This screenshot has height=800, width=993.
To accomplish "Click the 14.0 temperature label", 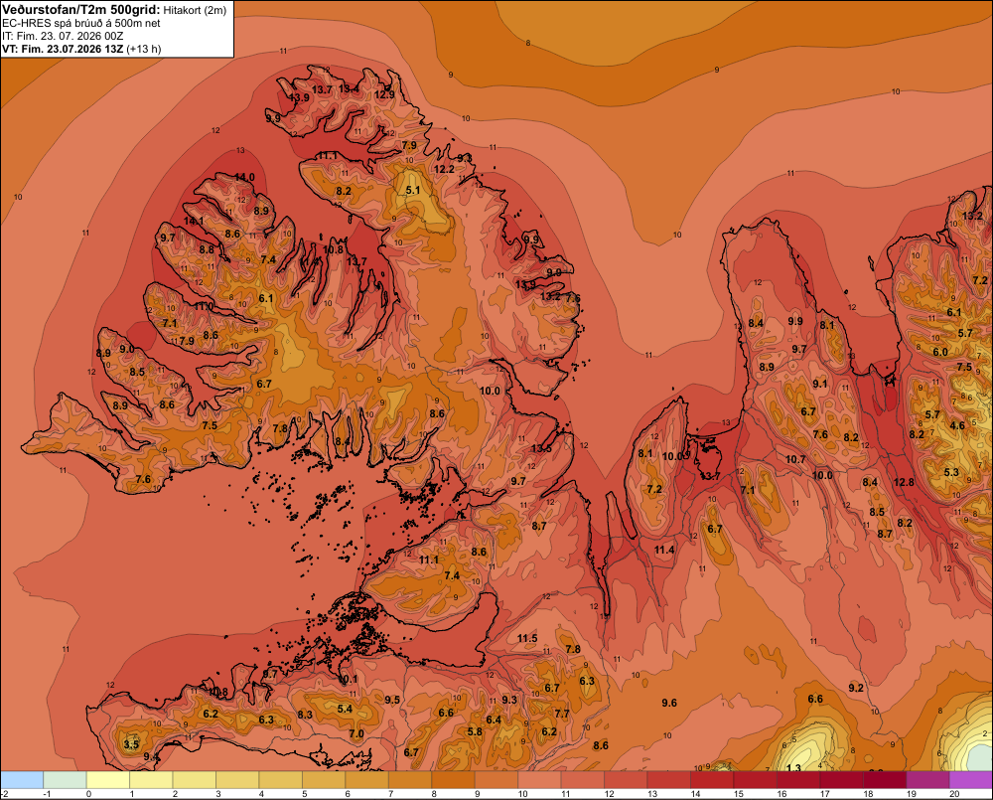I will [x=244, y=178].
